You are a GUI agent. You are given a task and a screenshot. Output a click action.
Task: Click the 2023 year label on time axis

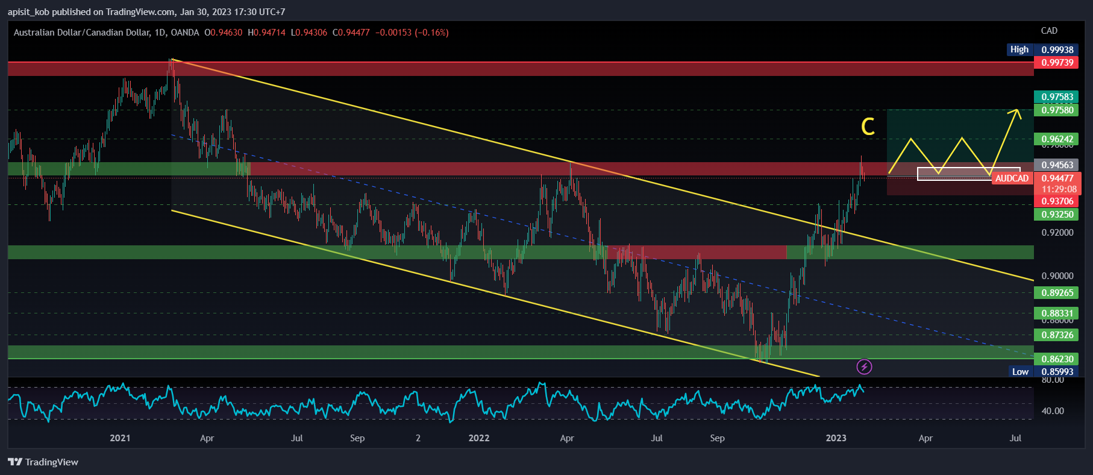[836, 438]
